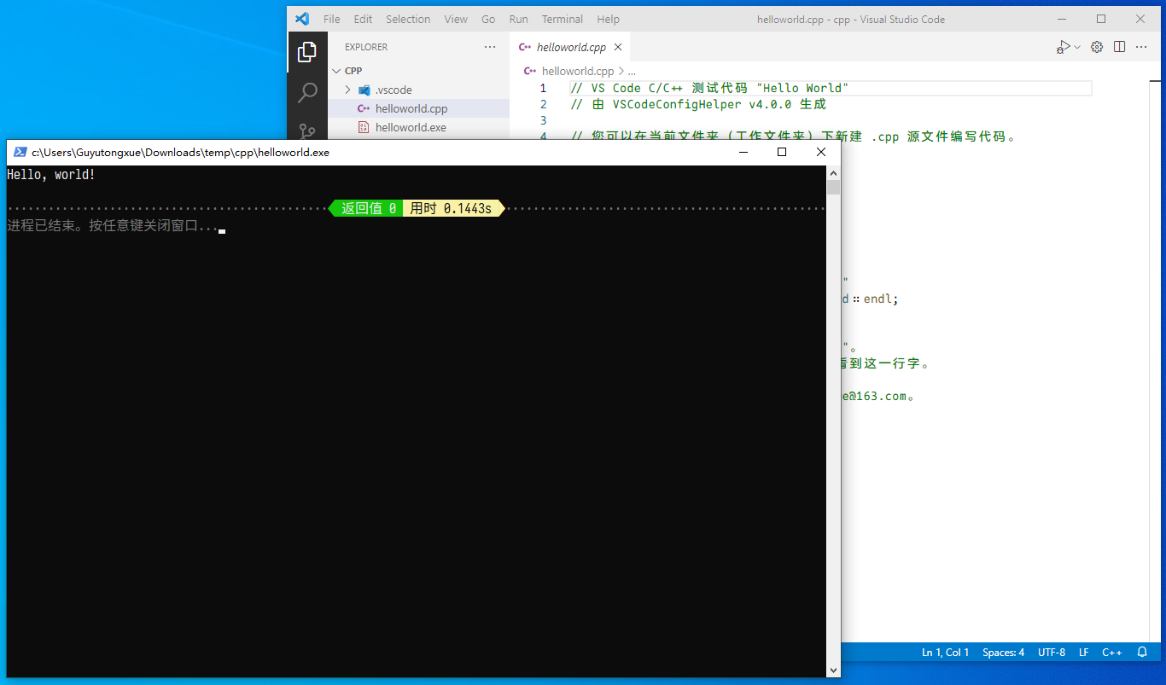Open the File menu
Viewport: 1166px width, 685px height.
(332, 19)
